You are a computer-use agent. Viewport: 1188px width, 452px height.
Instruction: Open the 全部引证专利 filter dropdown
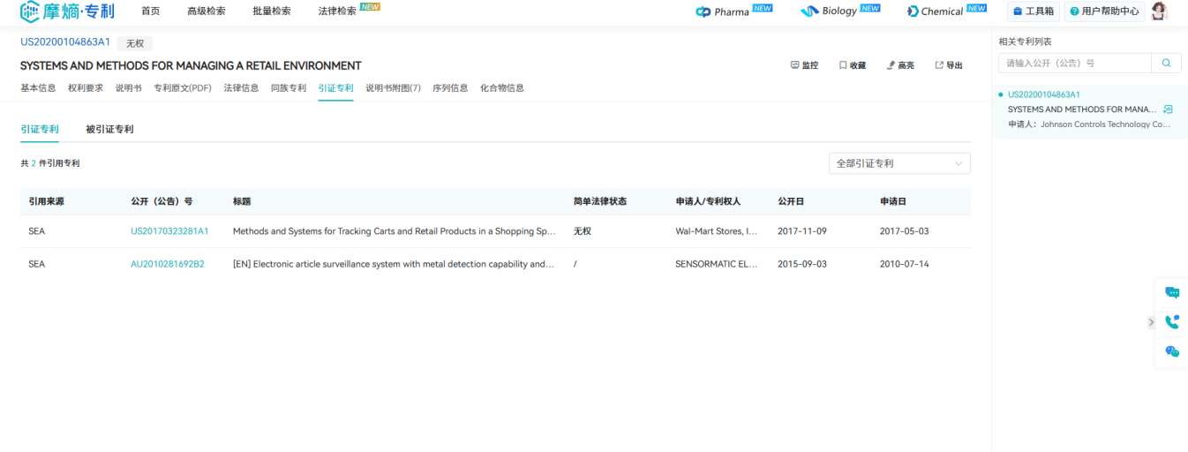899,163
